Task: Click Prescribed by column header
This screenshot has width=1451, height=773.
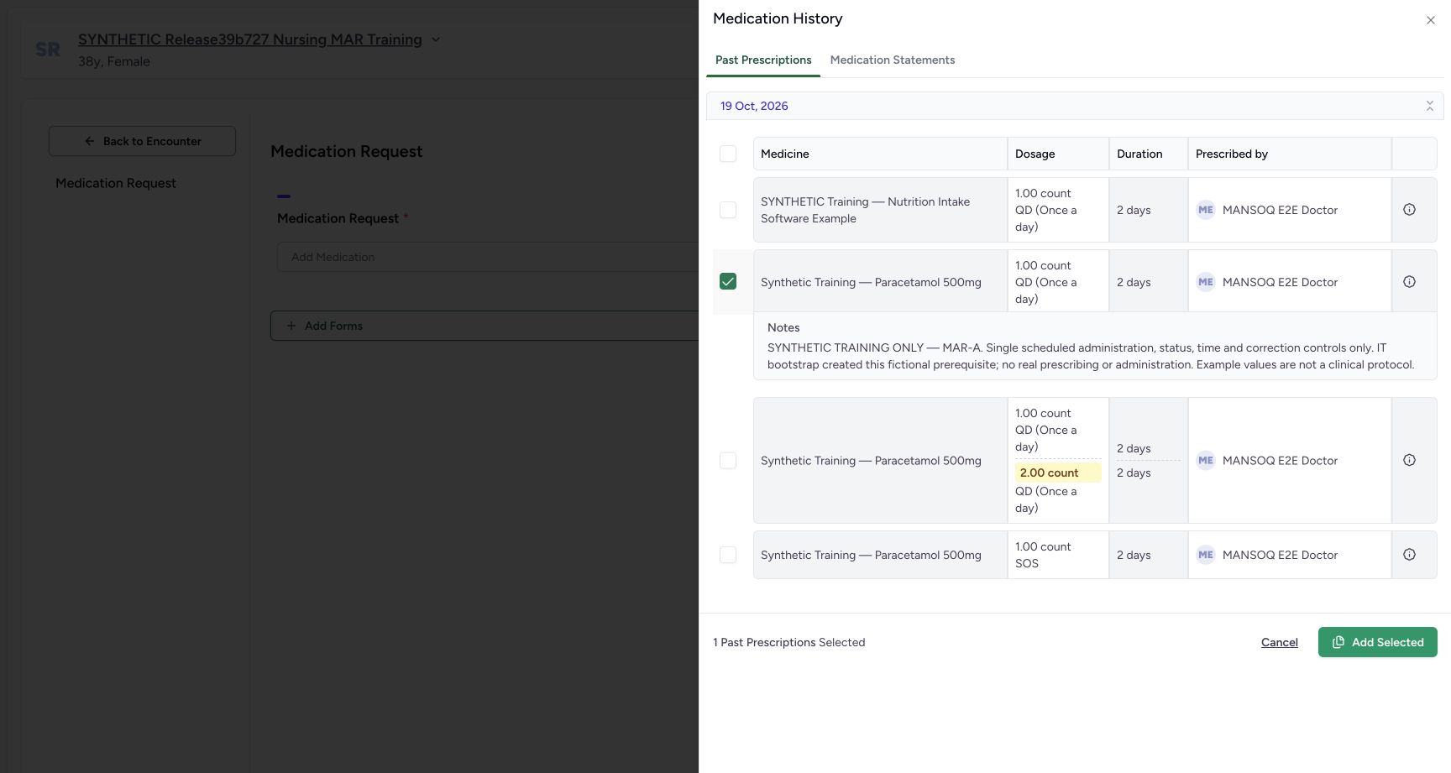Action: pos(1231,154)
